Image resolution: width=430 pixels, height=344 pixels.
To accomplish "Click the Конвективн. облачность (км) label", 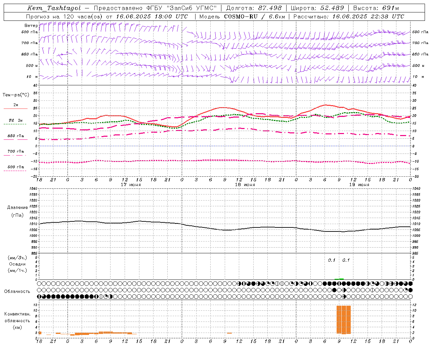I will [x=17, y=320].
